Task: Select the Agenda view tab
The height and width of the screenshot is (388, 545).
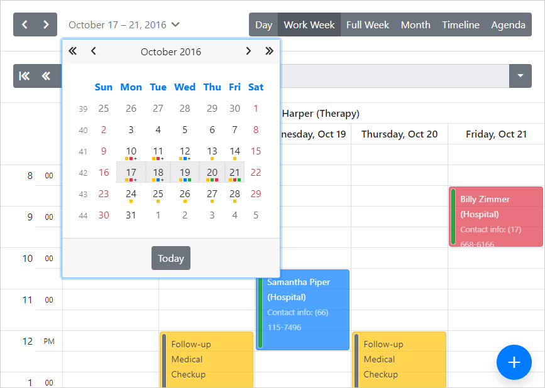Action: click(x=508, y=24)
